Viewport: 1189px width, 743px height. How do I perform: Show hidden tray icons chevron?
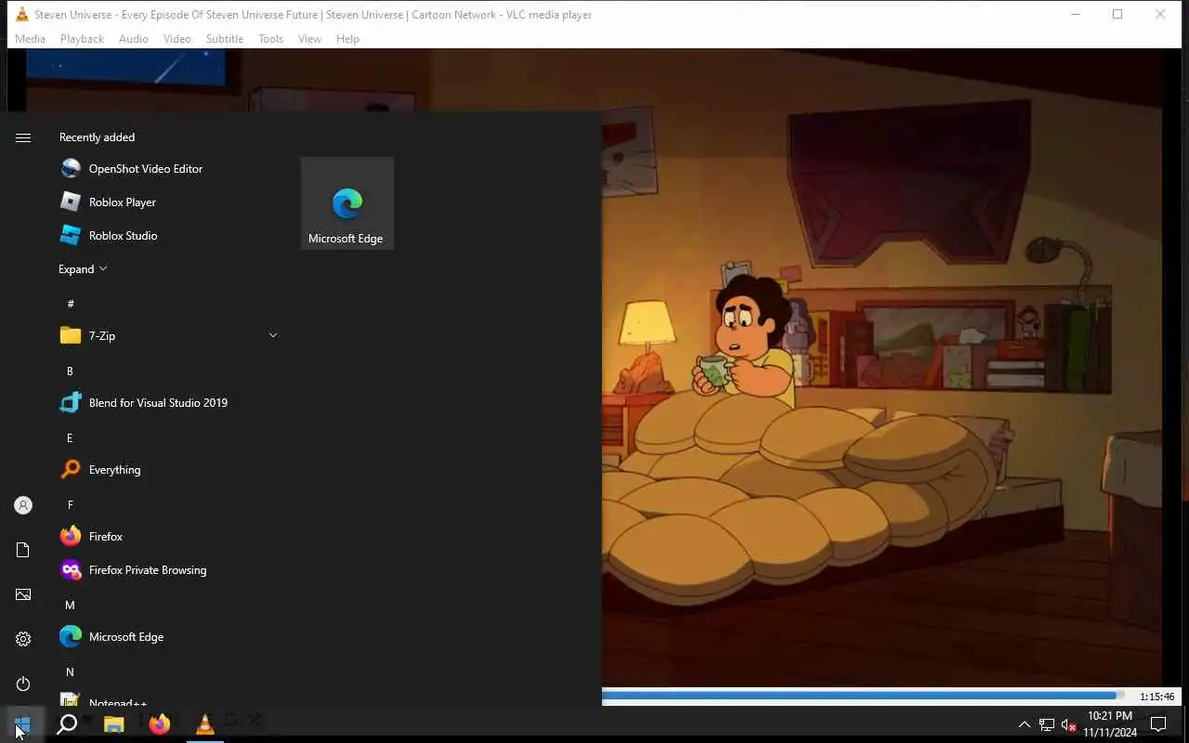pos(1025,724)
